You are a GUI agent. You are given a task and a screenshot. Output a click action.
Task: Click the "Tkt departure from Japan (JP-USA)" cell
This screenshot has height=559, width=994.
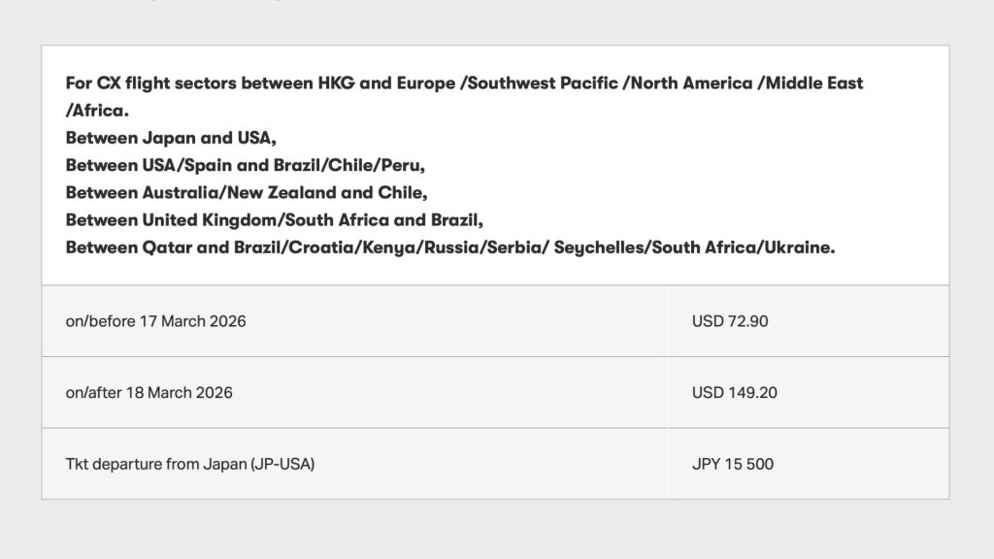[x=190, y=464]
